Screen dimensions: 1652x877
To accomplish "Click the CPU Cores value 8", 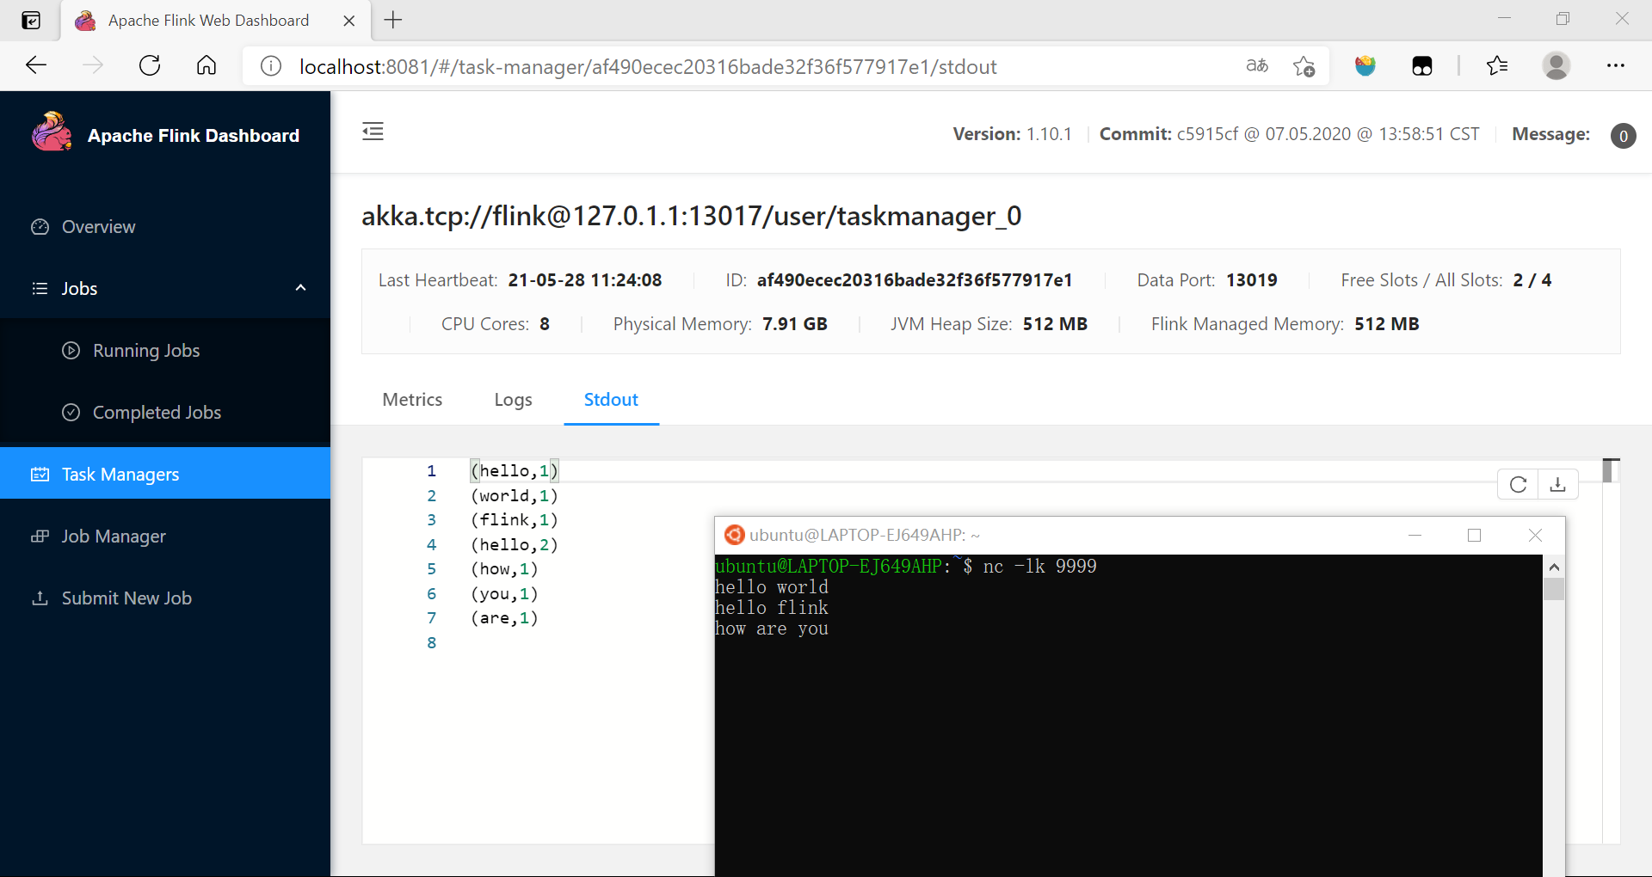I will point(545,324).
